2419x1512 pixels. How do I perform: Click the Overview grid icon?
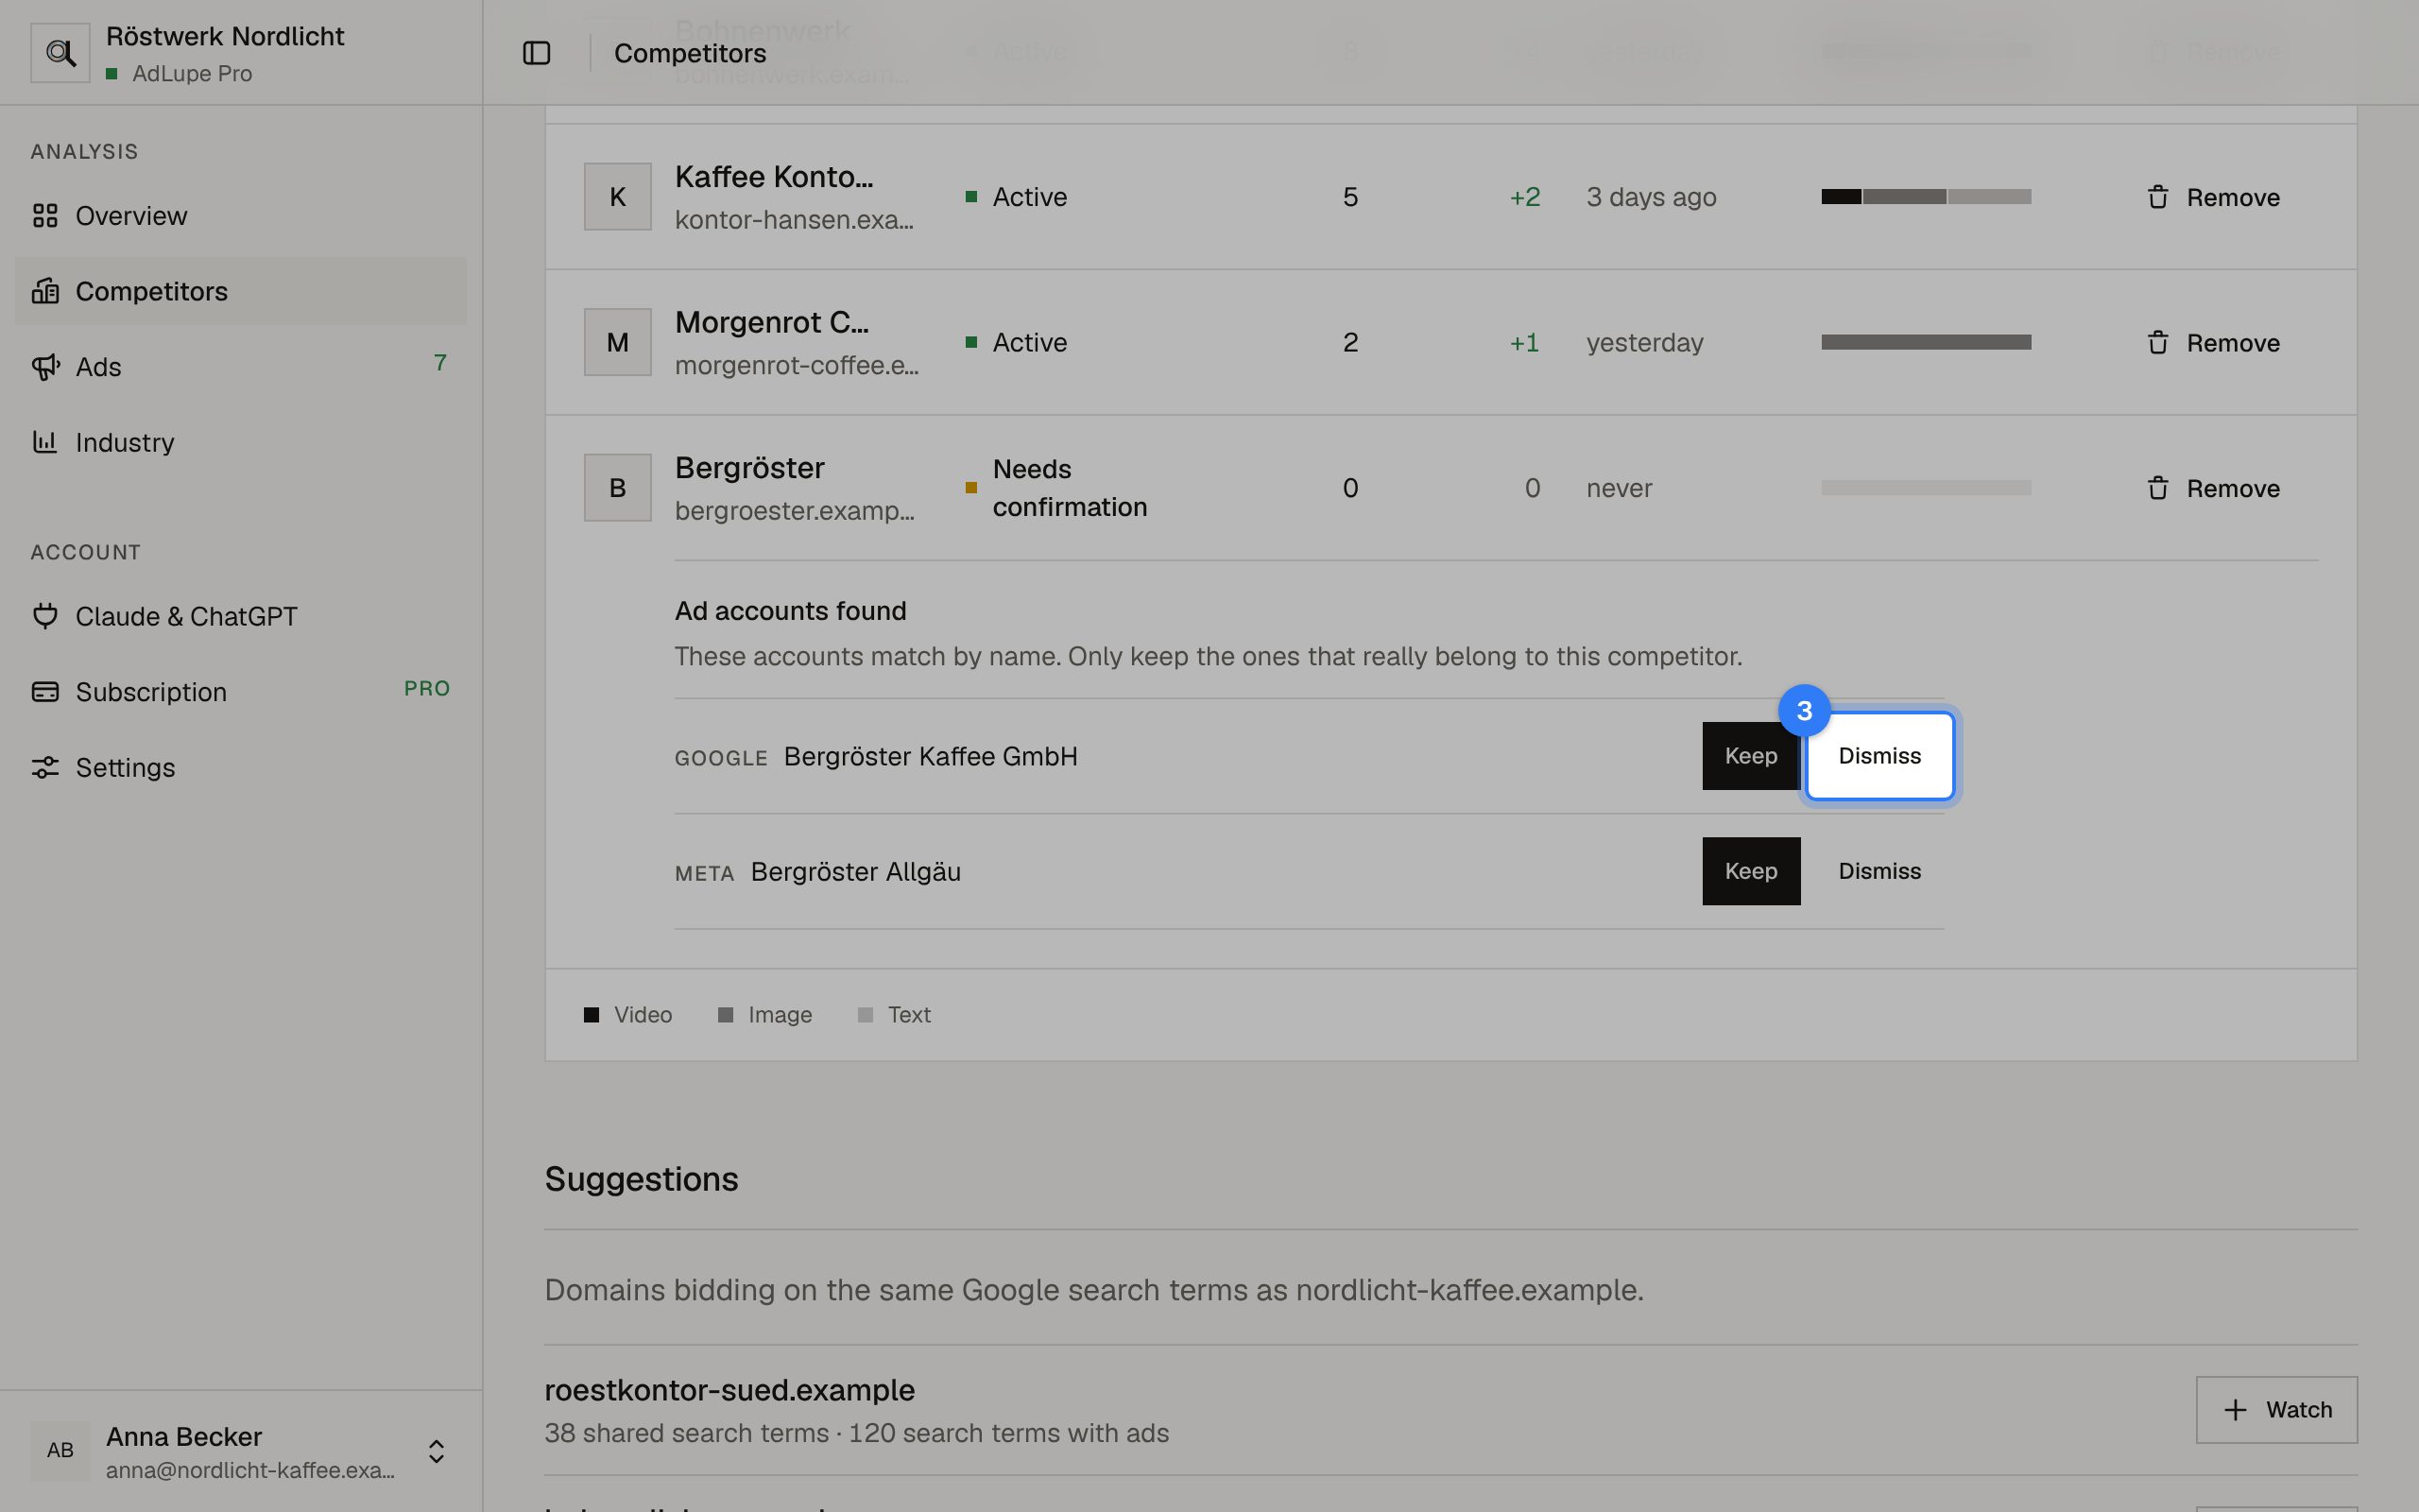(x=45, y=216)
